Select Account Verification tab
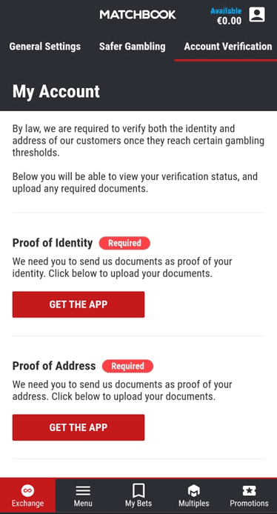Screen dimensions: 277x514 228,47
